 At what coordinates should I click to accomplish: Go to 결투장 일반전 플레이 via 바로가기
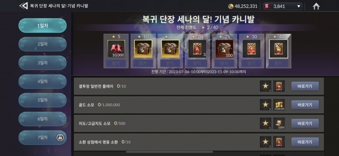coord(305,86)
